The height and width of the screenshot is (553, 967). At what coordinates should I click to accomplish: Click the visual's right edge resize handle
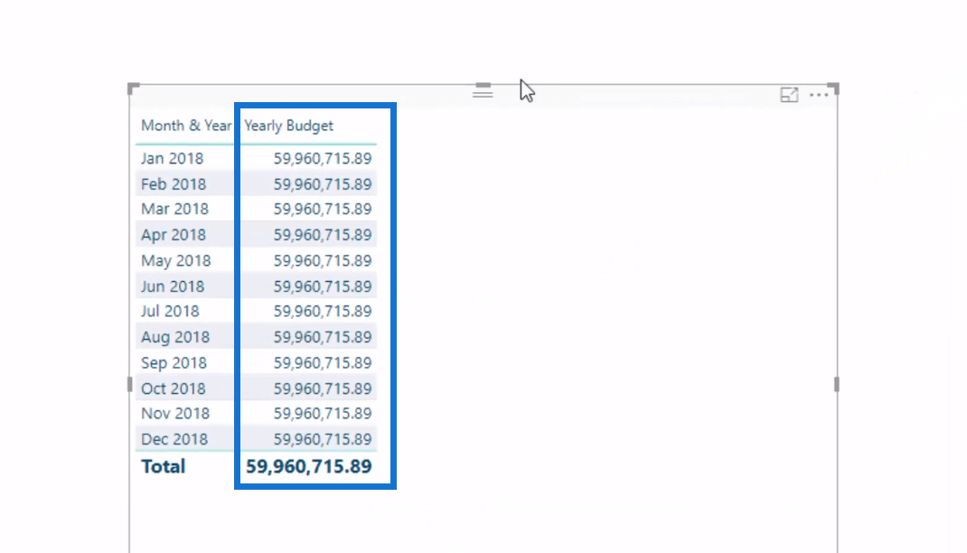(836, 385)
